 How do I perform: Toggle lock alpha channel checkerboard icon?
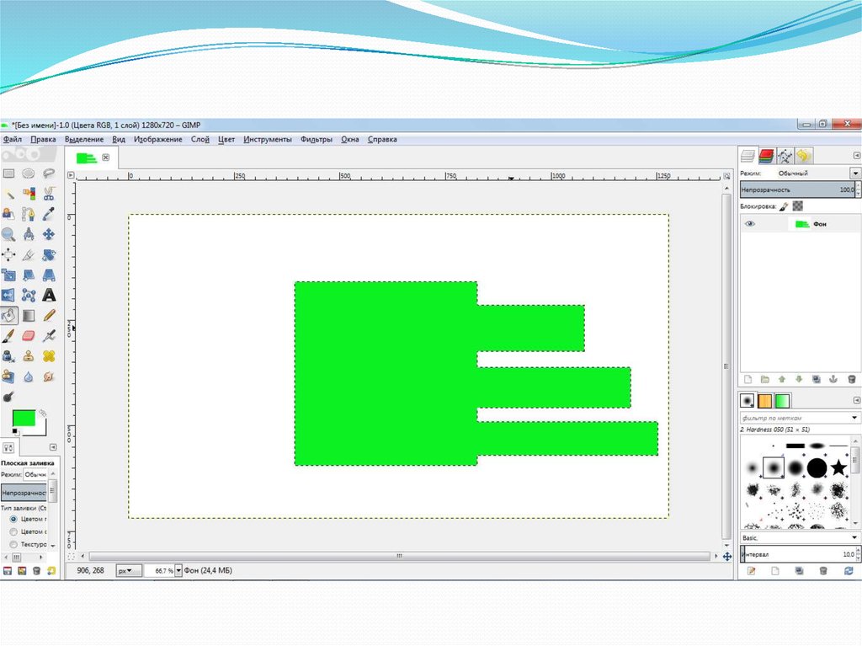798,206
